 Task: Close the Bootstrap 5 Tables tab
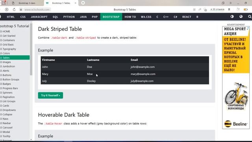click(x=75, y=3)
